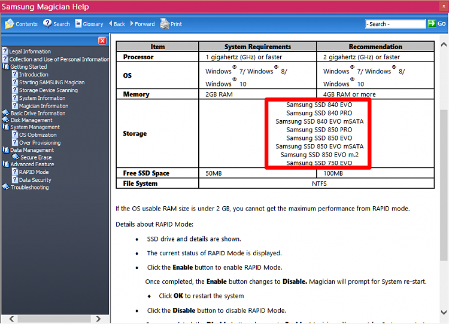The width and height of the screenshot is (449, 324).
Task: Open Storage Device Scanning topic
Action: pyautogui.click(x=48, y=90)
